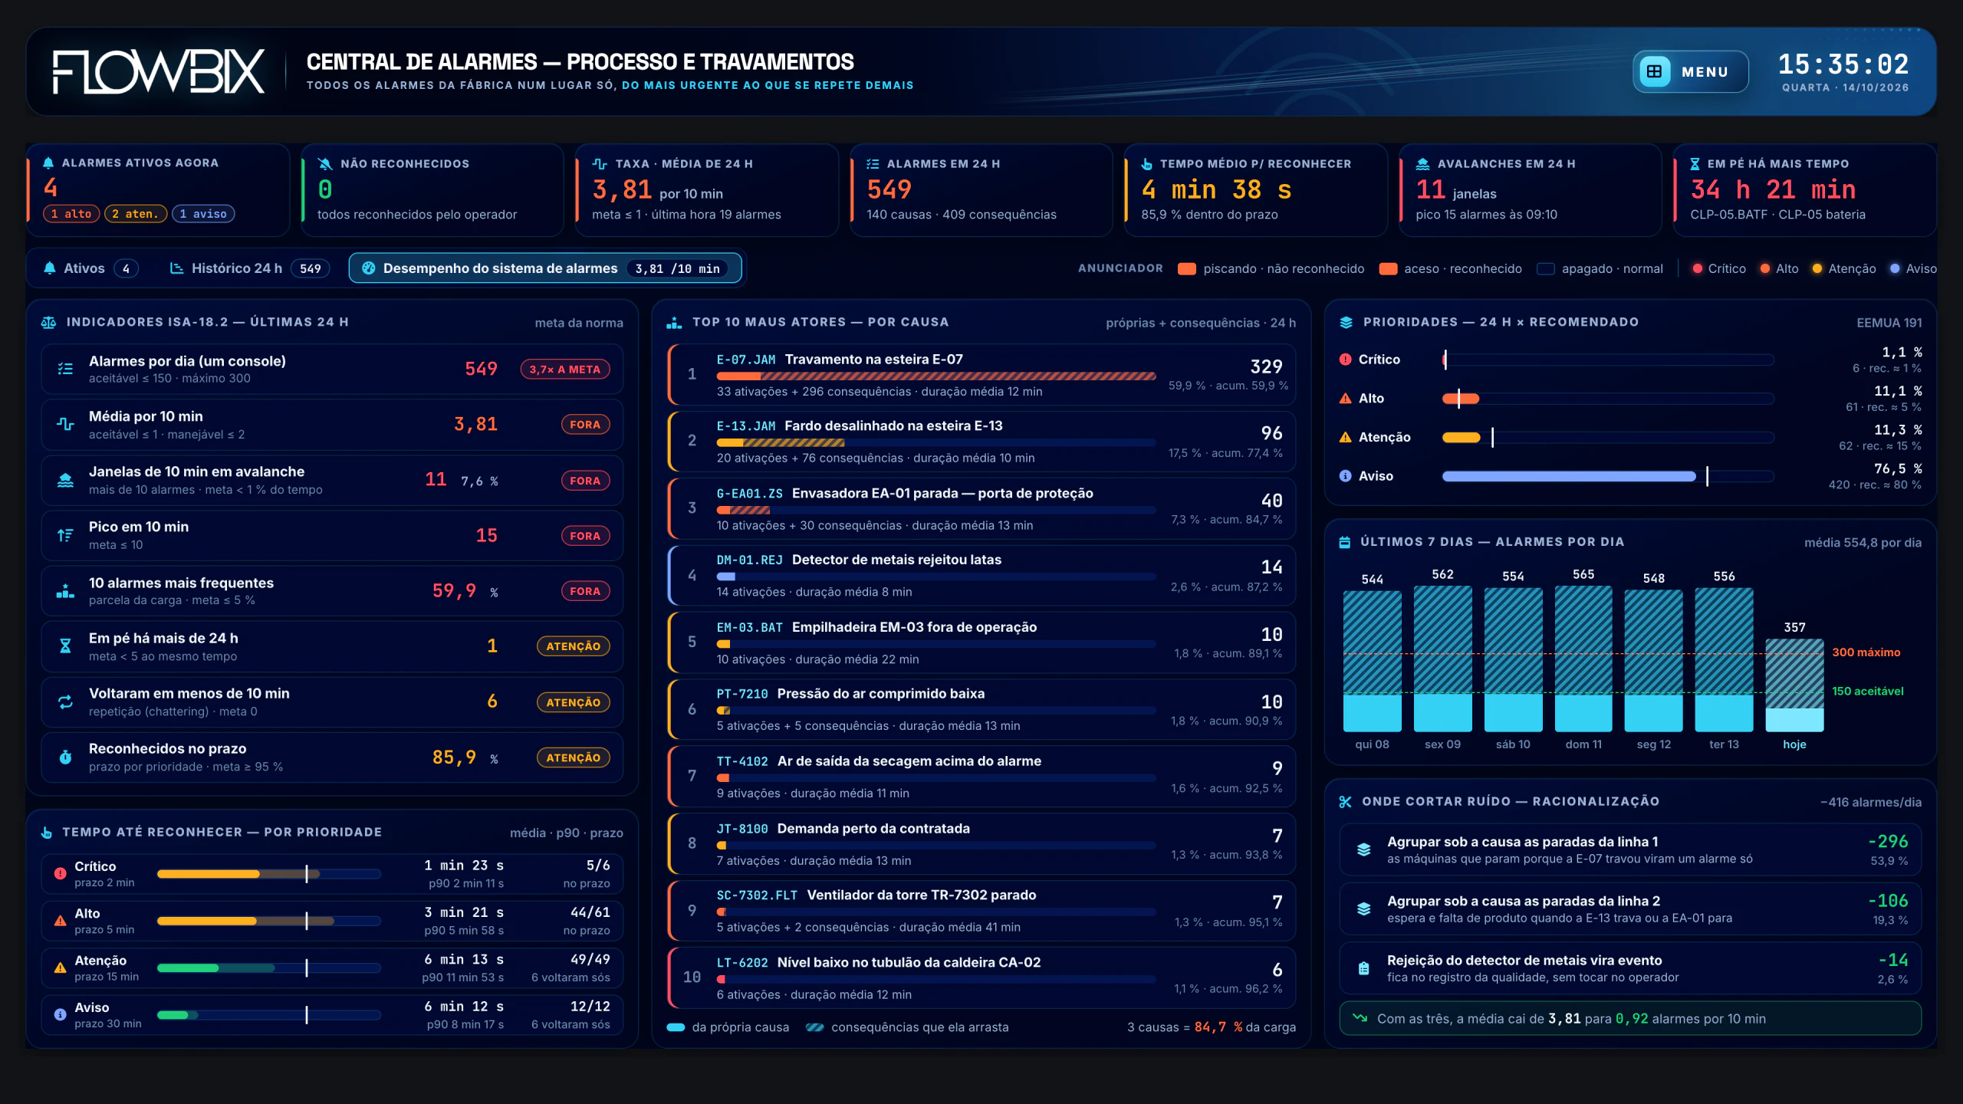
Task: Click the FLOWBIX logo
Action: coord(159,71)
